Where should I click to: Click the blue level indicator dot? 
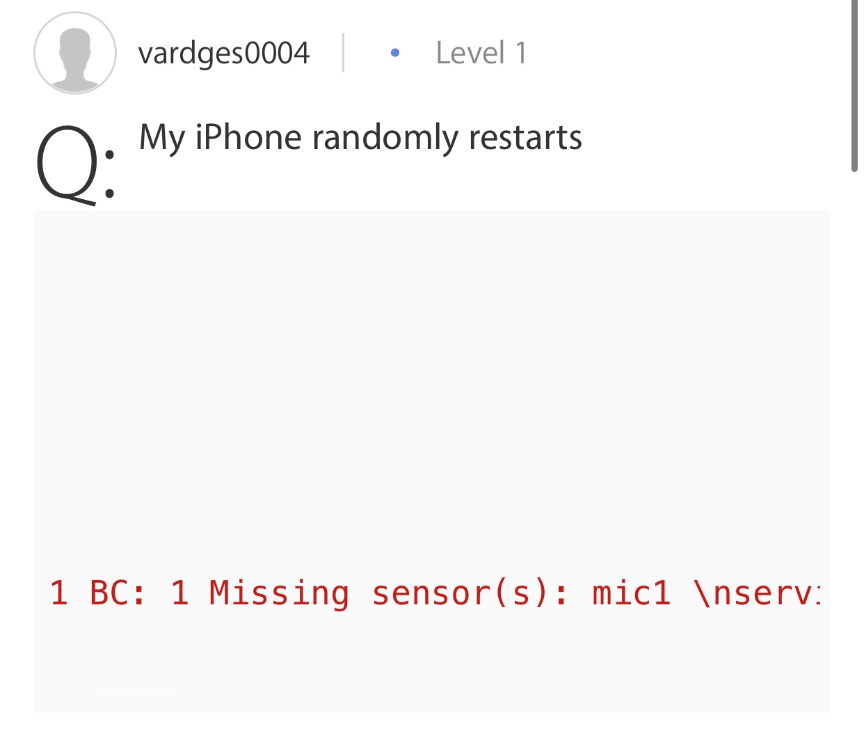click(395, 53)
